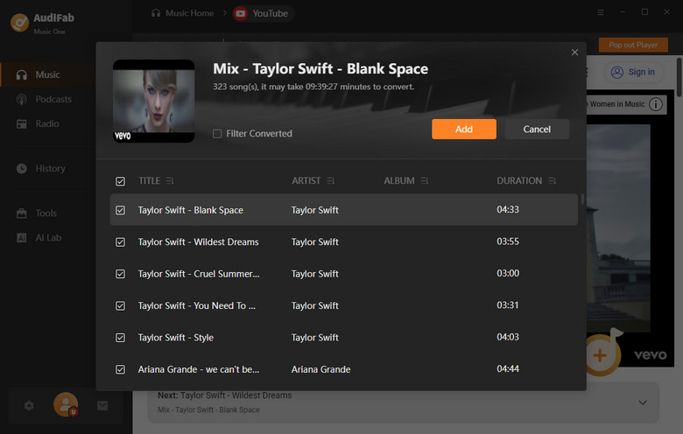Expand the Next up queue chevron

coord(643,402)
